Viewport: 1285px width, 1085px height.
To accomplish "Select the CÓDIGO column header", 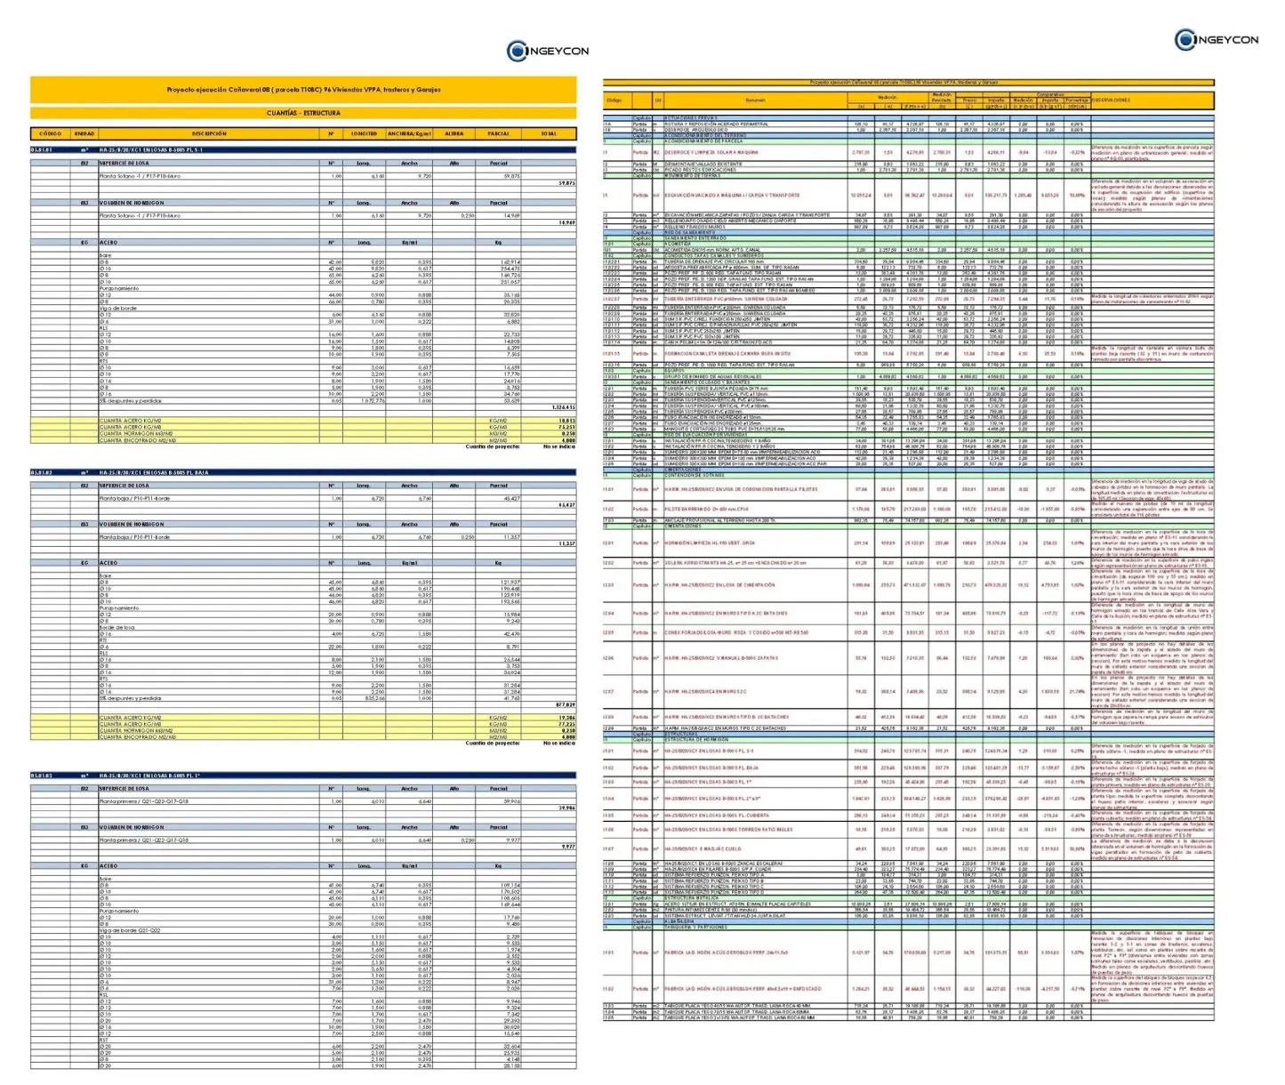I will 50,133.
